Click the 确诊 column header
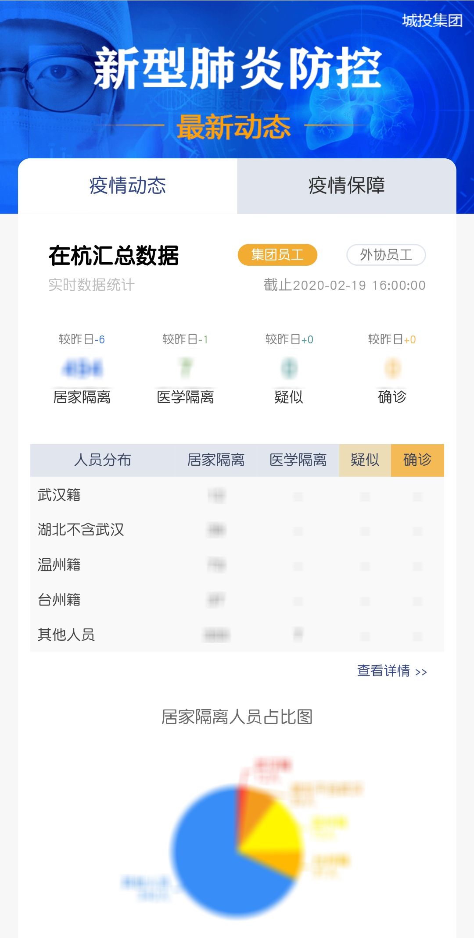The width and height of the screenshot is (474, 938). pyautogui.click(x=417, y=460)
